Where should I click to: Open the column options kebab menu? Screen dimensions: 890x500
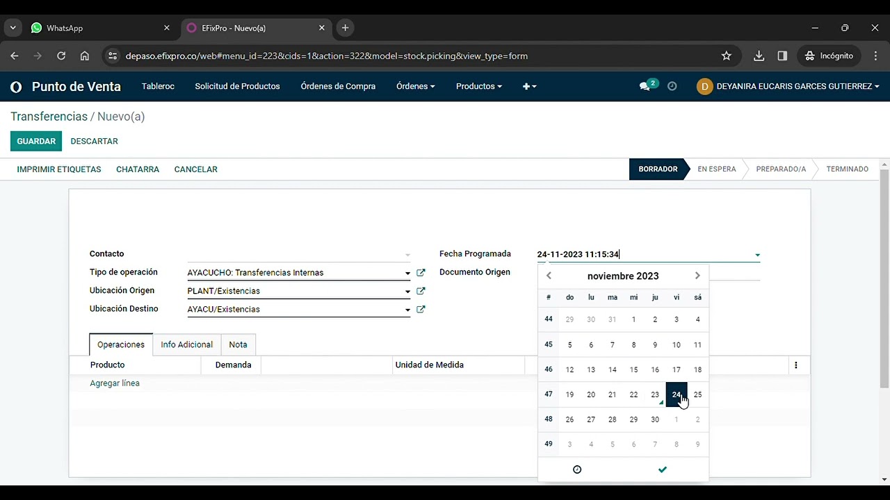point(796,365)
